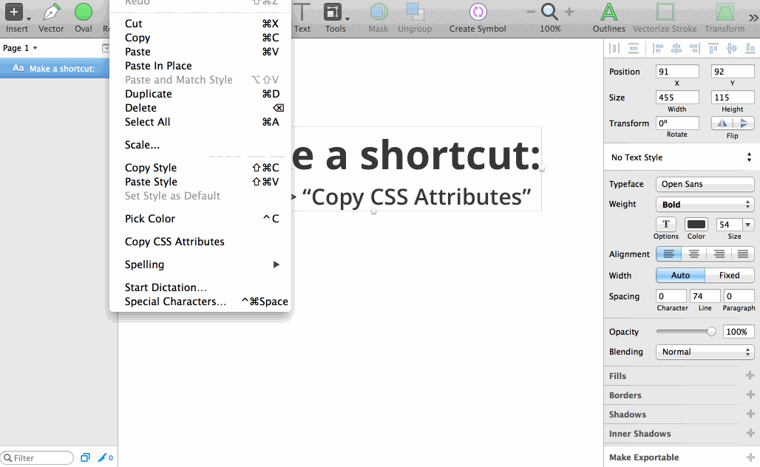
Task: Select Duplicate in the Edit menu
Action: pos(148,94)
